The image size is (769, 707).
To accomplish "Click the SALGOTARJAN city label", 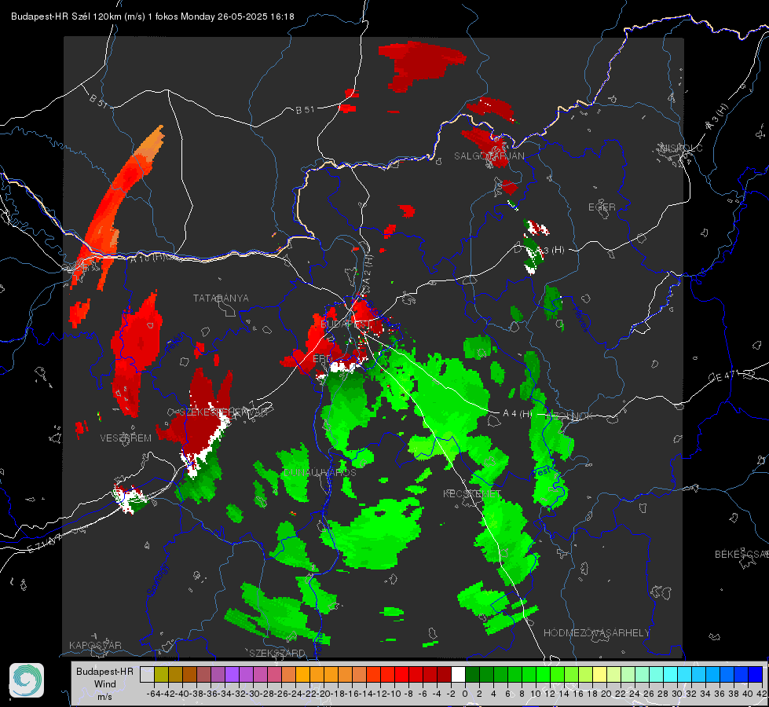I will (x=489, y=156).
